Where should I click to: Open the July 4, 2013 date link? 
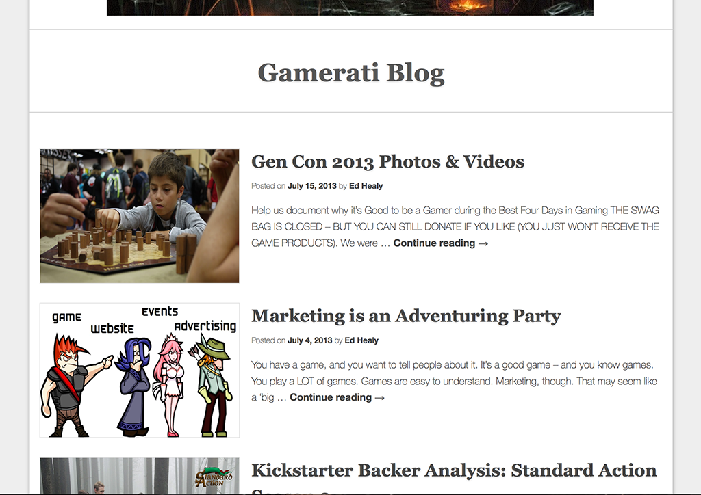coord(309,340)
